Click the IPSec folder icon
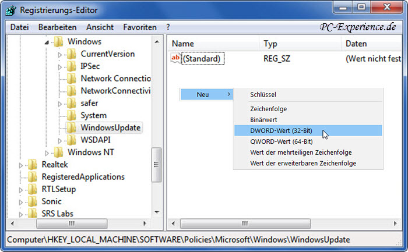The width and height of the screenshot is (408, 252). tap(71, 66)
